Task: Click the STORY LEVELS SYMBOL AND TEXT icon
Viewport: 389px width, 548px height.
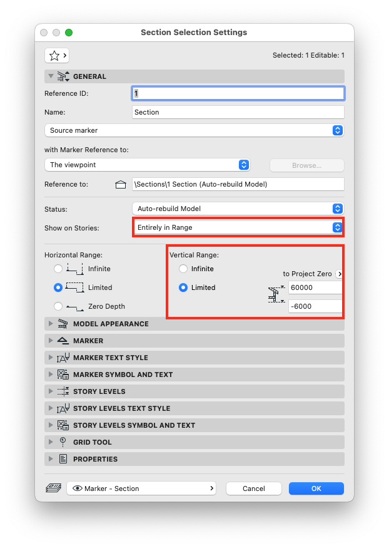Action: (63, 425)
